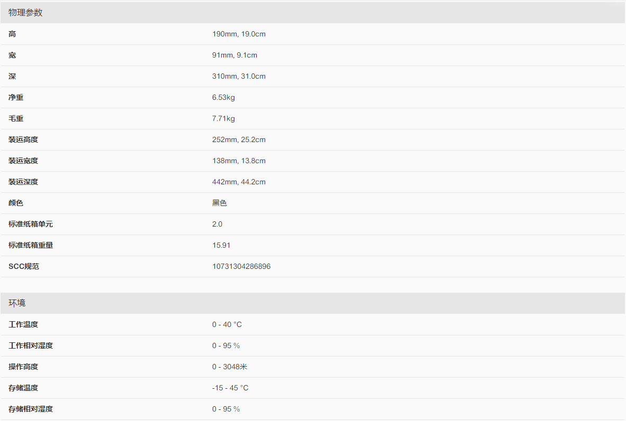Select the 宽 row label
Viewport: 626px width, 421px height.
click(12, 55)
